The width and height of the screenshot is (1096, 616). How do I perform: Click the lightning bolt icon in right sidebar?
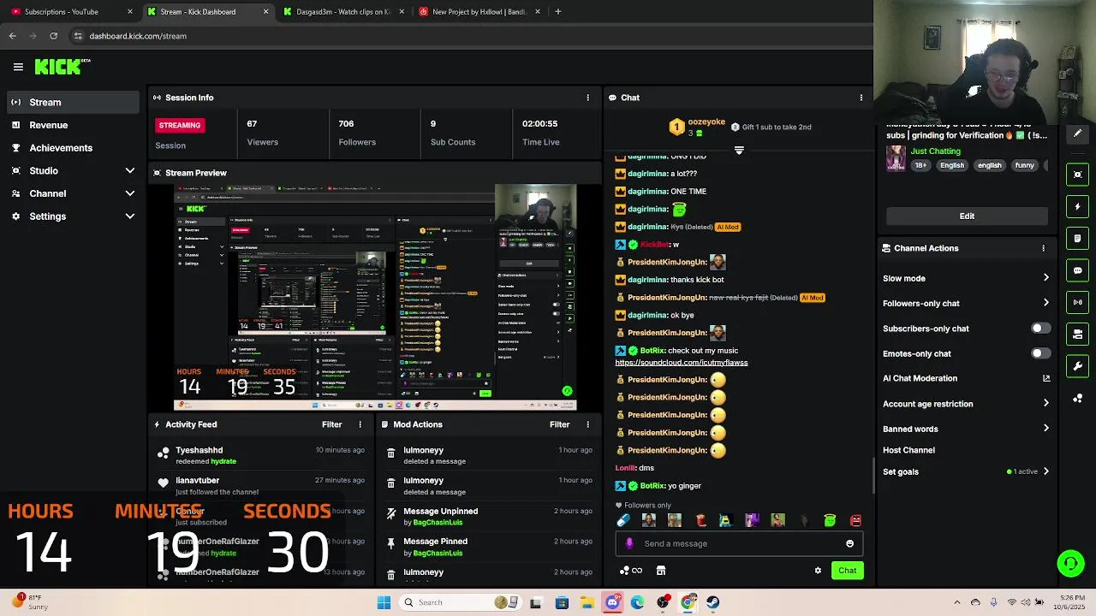[1077, 206]
